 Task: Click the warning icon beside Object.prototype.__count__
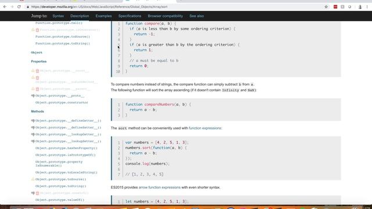(33, 71)
